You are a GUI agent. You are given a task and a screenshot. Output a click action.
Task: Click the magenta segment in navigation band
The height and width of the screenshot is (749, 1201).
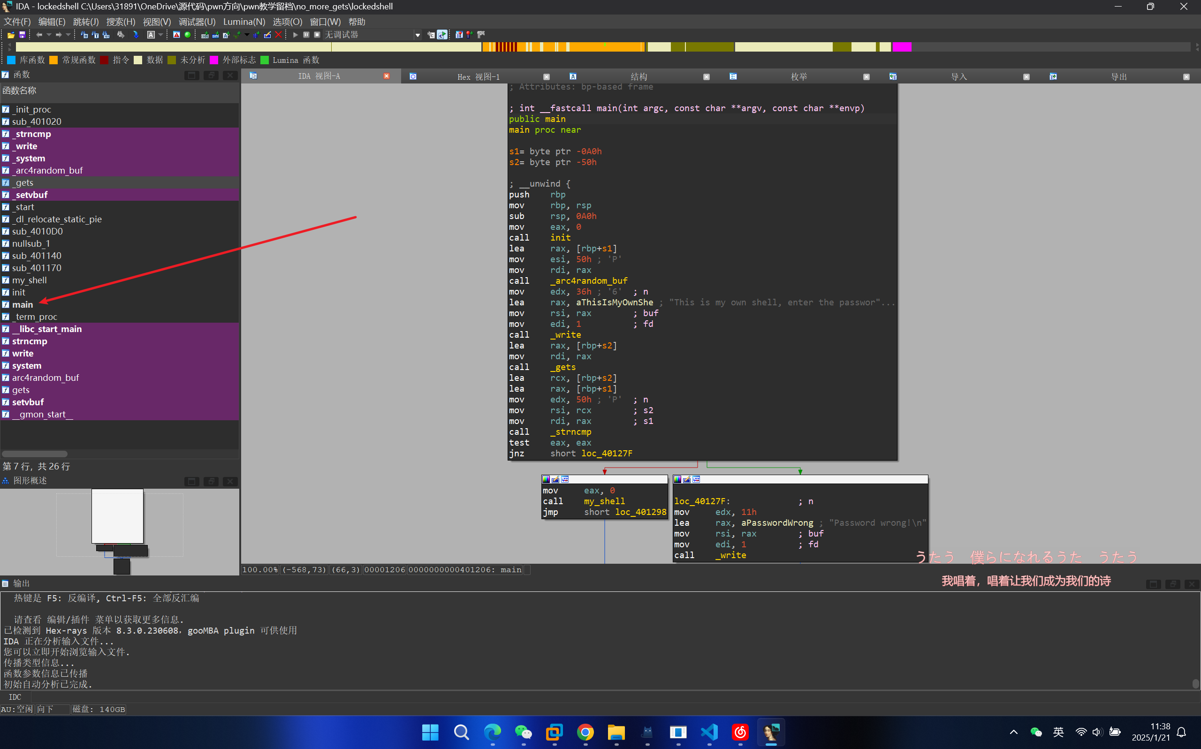click(902, 47)
